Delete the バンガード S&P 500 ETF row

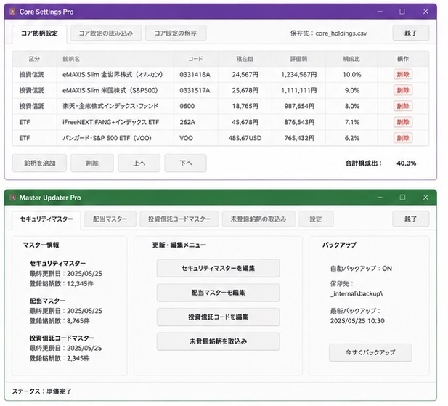point(403,138)
